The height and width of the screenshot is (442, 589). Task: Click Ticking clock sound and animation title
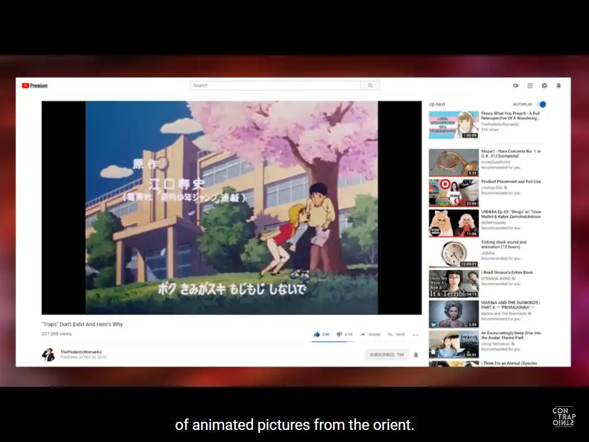tap(504, 244)
